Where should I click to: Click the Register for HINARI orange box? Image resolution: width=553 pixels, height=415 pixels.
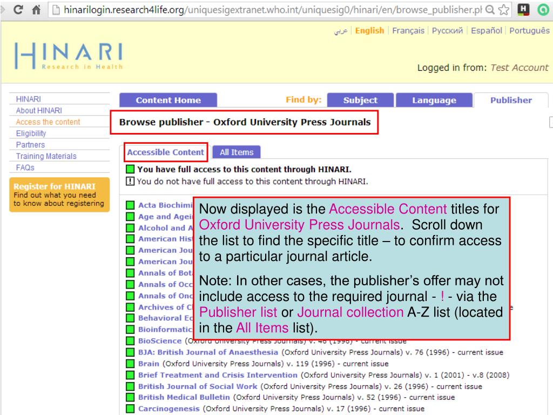[x=59, y=195]
